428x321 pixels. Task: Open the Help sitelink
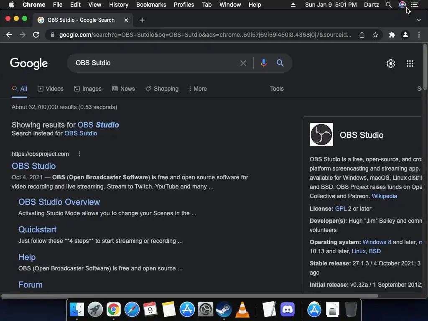[x=27, y=257]
